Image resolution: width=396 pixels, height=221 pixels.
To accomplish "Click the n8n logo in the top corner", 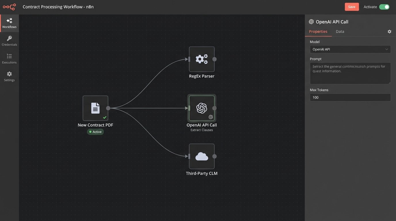I will [9, 6].
